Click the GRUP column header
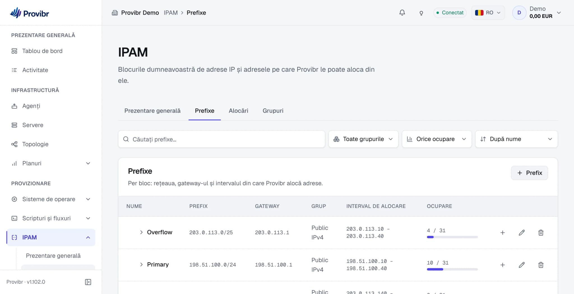The image size is (574, 294). [318, 206]
